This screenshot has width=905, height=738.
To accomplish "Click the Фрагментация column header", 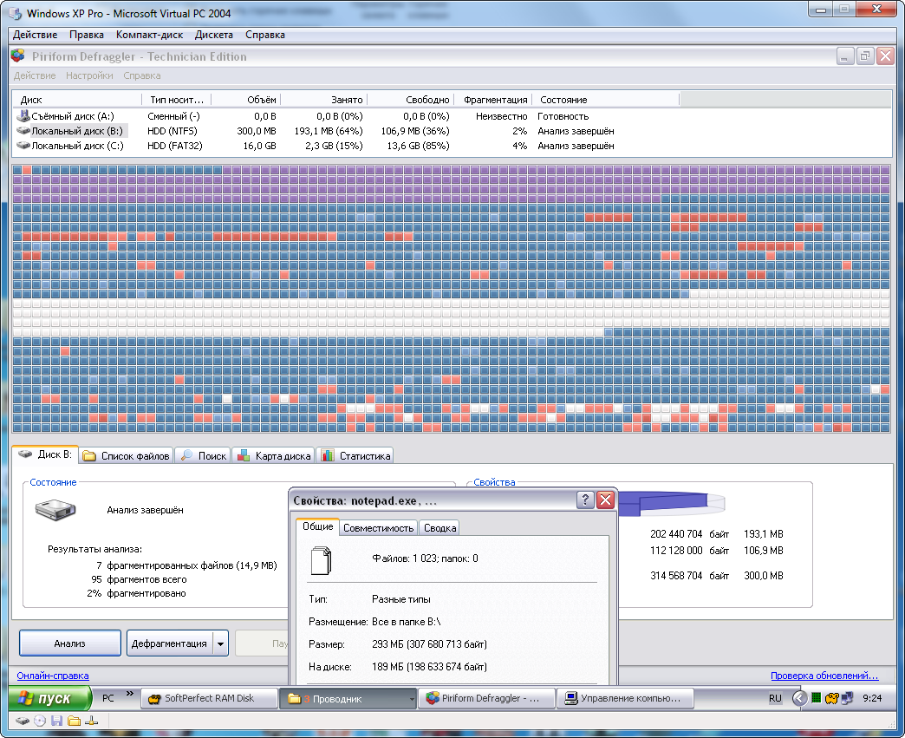I will point(495,100).
